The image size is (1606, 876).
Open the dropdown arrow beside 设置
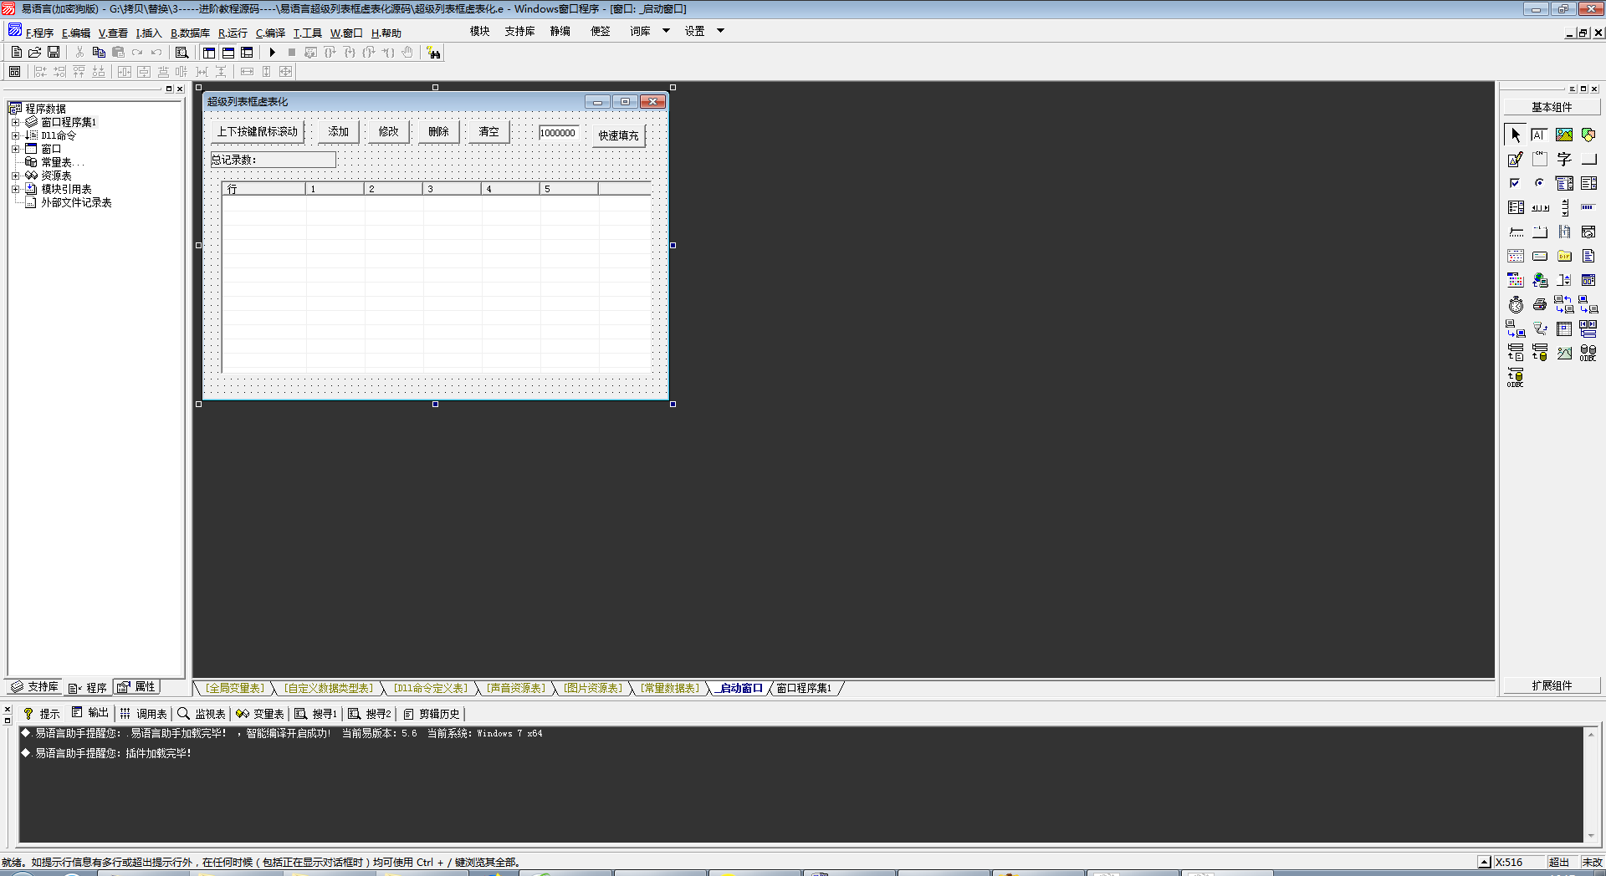pos(720,31)
